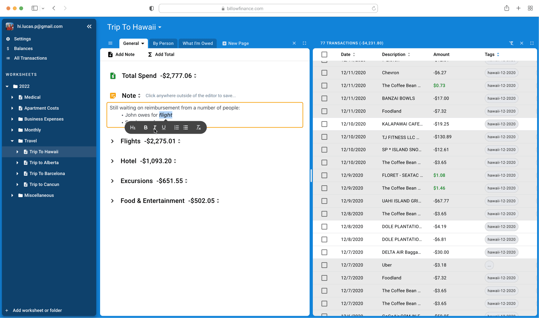This screenshot has width=539, height=318.
Task: Collapse the left sidebar panel
Action: (x=89, y=27)
